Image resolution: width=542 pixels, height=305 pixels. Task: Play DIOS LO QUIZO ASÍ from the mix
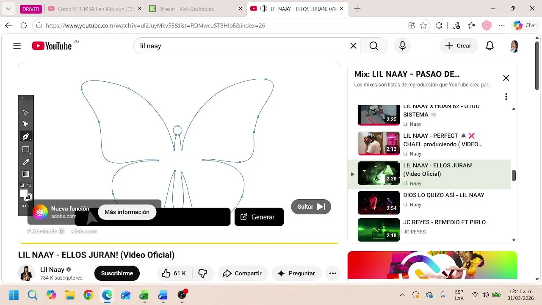pos(429,203)
